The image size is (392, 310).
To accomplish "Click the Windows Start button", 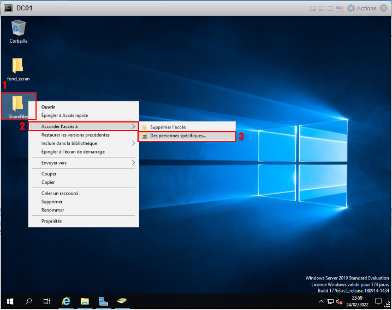I will click(x=10, y=301).
